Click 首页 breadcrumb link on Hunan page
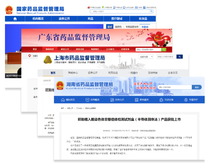The width and height of the screenshot is (208, 163). point(62,108)
